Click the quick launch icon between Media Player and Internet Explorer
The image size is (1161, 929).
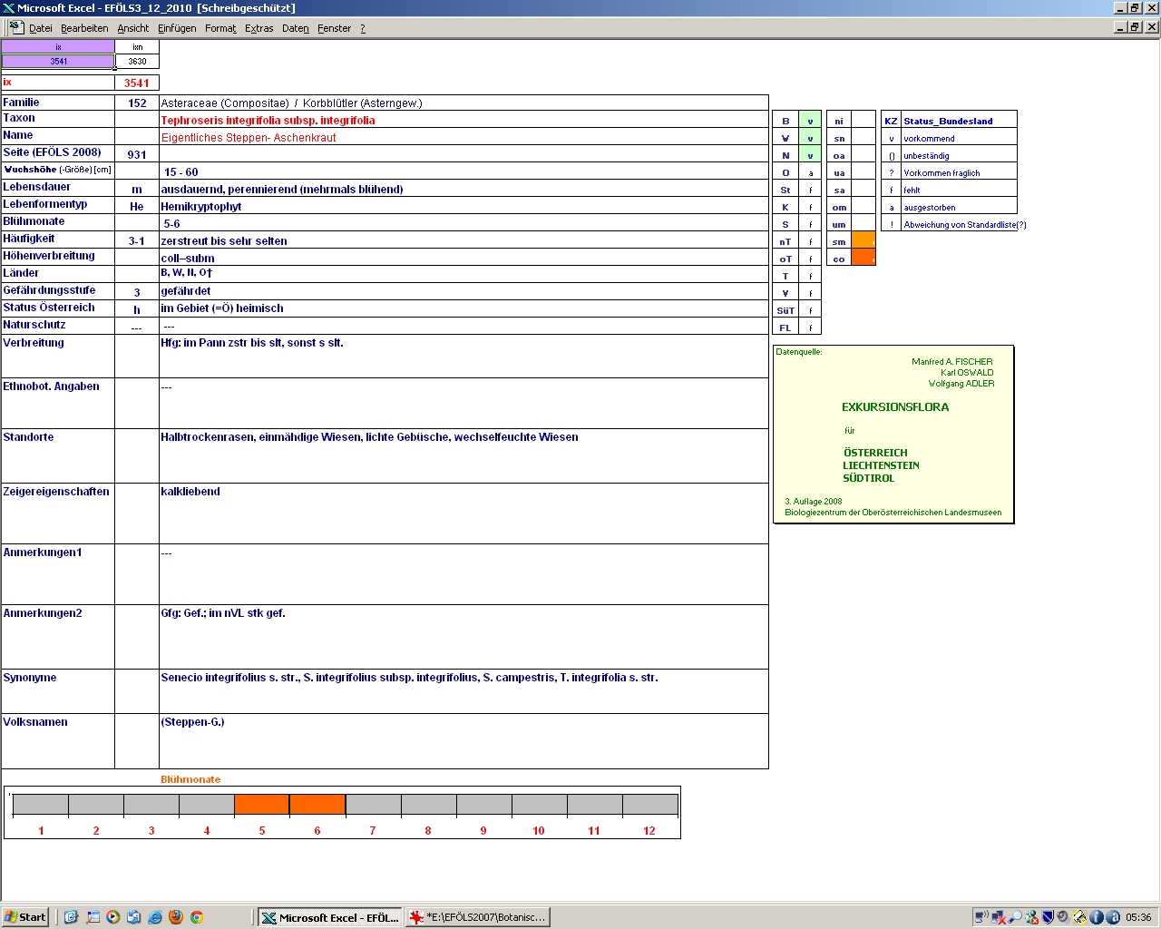click(x=134, y=917)
